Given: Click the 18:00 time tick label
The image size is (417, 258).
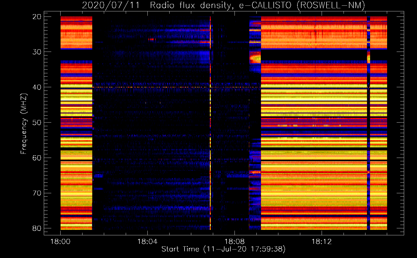Looking at the screenshot, I should pos(60,242).
